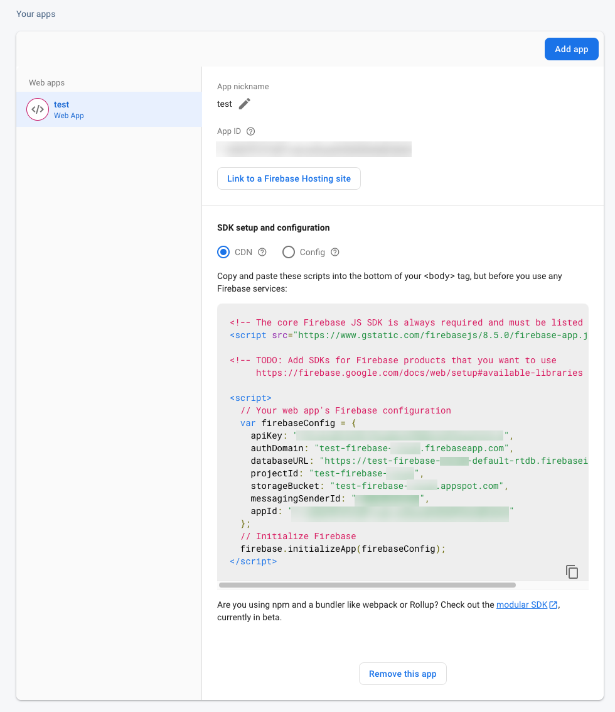The height and width of the screenshot is (712, 615).
Task: Open the App ID help icon
Action: (250, 131)
